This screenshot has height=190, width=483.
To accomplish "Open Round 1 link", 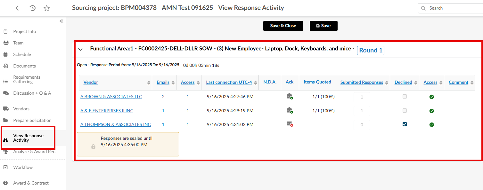I will [x=371, y=50].
